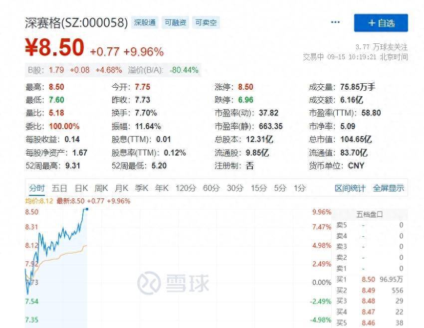The image size is (424, 328).
Task: Click the 买1 volume 96.95万
Action: pos(391,279)
